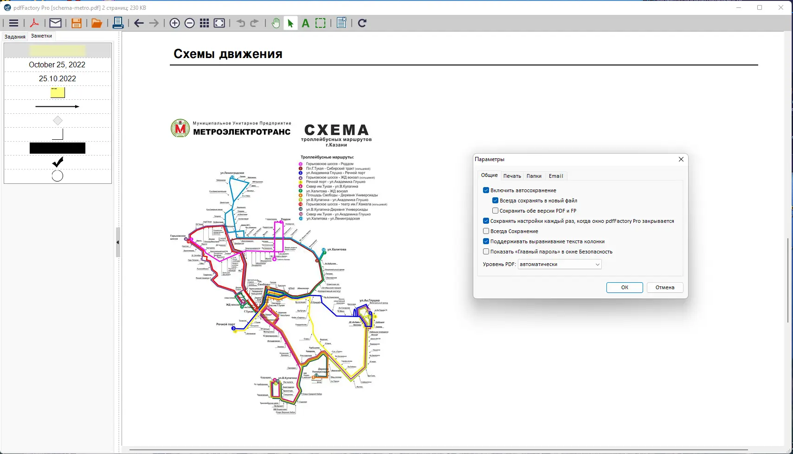Print the document using the printer icon
Screen dimensions: 793x454
118,23
